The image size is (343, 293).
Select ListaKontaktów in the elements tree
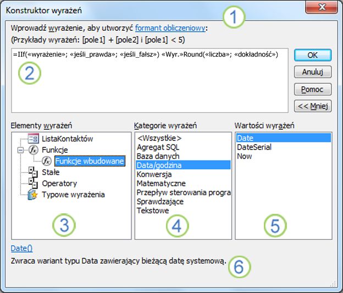(x=68, y=139)
